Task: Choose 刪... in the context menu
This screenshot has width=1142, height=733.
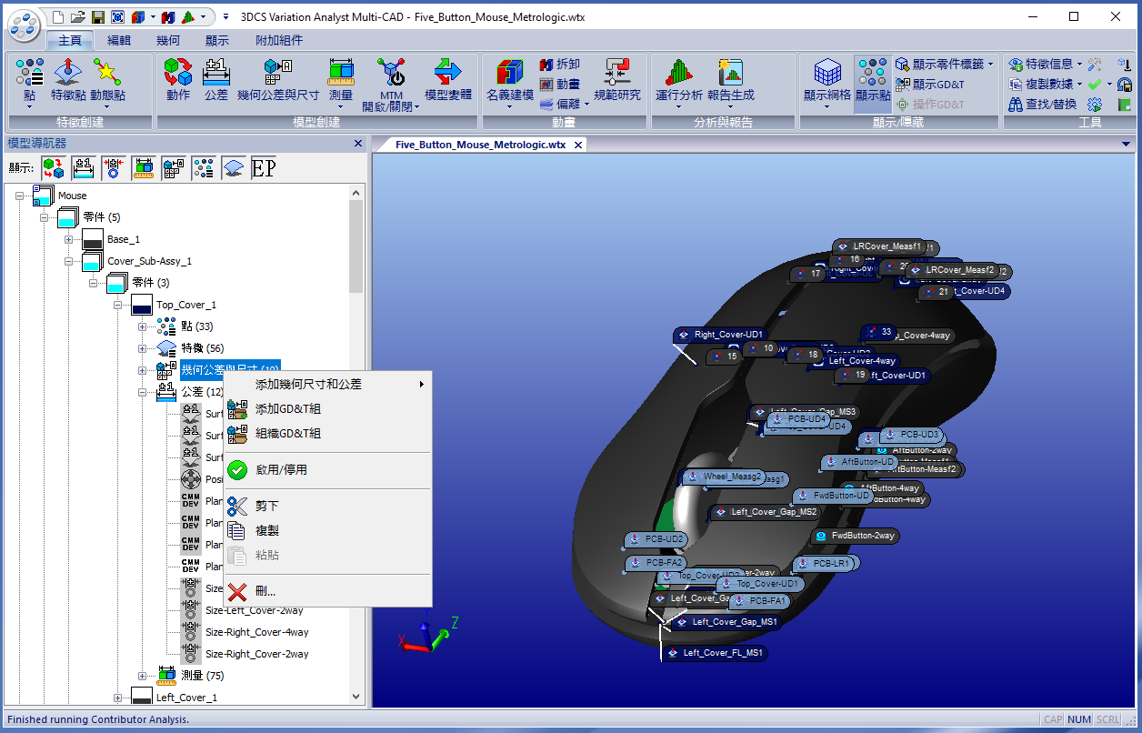Action: pos(327,591)
